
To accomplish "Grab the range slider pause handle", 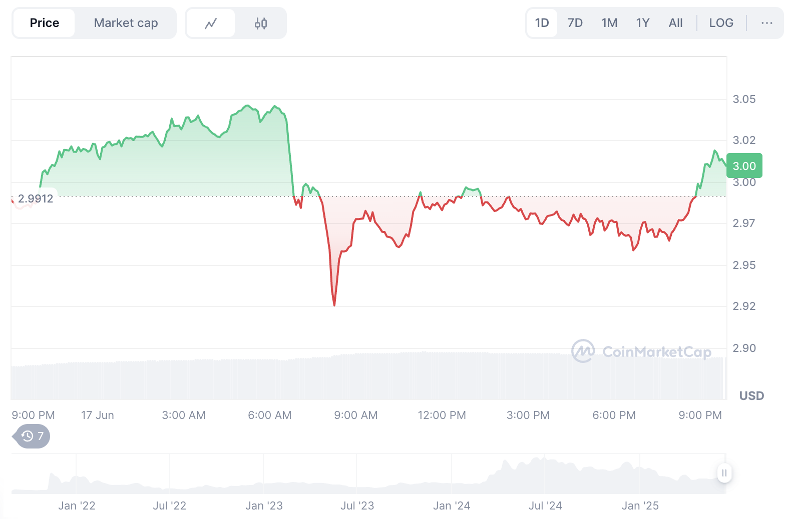I will coord(724,473).
